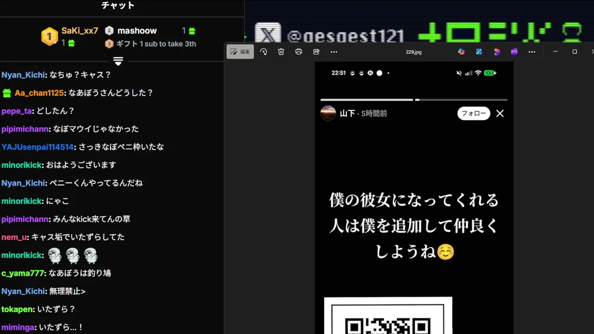Click the message にゃこ
This screenshot has width=594, height=334.
pos(58,201)
